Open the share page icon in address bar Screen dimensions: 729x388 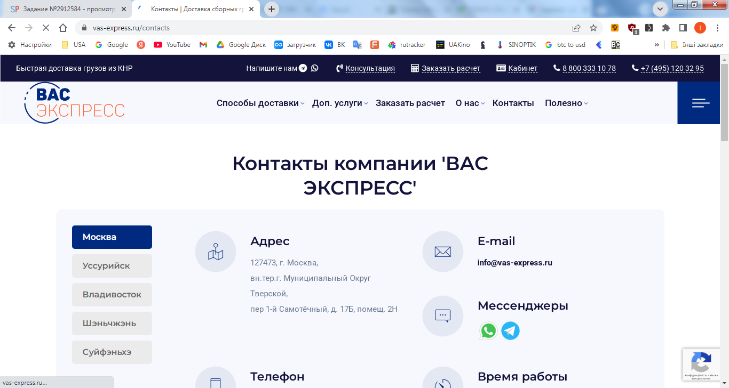pos(576,28)
